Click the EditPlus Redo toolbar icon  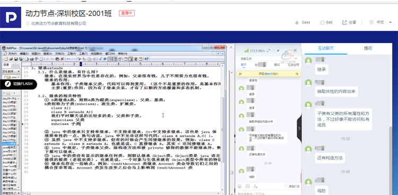(x=73, y=59)
